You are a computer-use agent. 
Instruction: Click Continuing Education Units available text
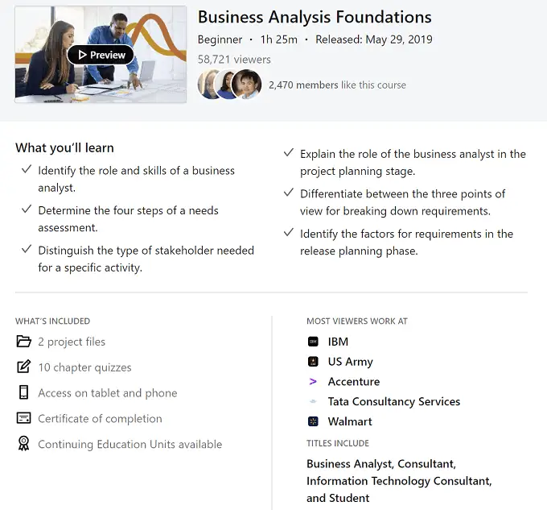tap(130, 444)
